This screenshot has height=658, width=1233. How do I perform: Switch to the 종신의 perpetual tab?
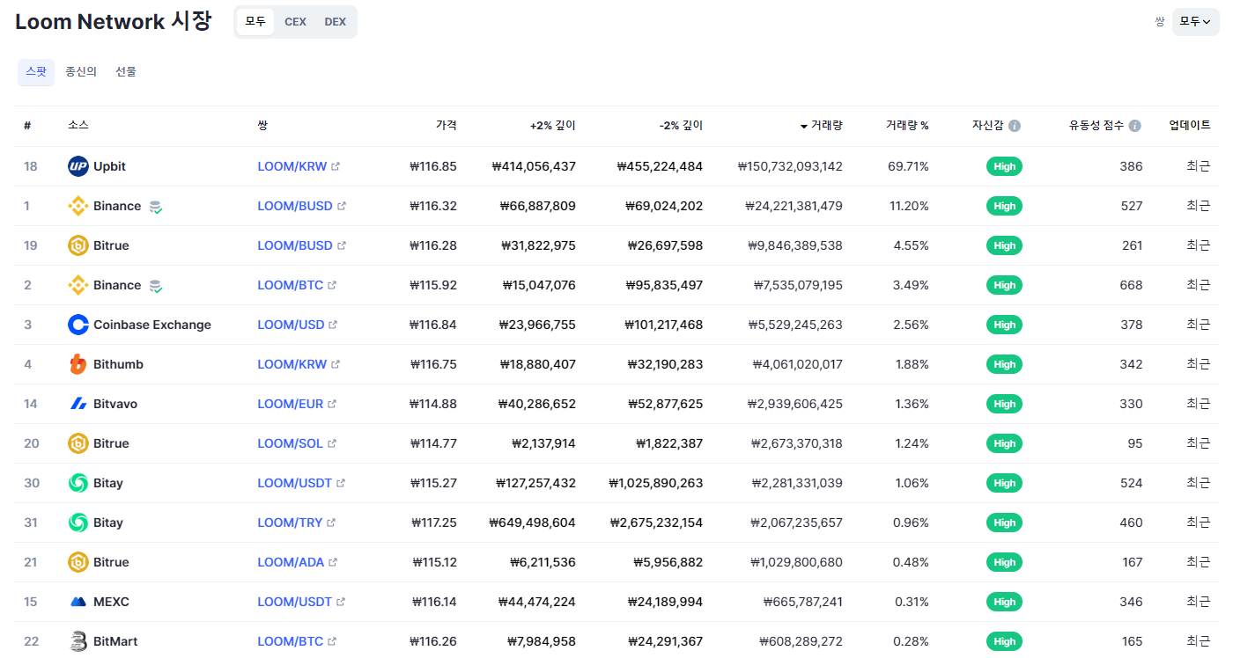pos(81,72)
